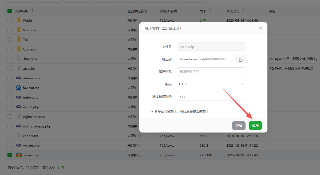Sort by size column arrows
Image resolution: width=320 pixels, height=175 pixels.
210,11
